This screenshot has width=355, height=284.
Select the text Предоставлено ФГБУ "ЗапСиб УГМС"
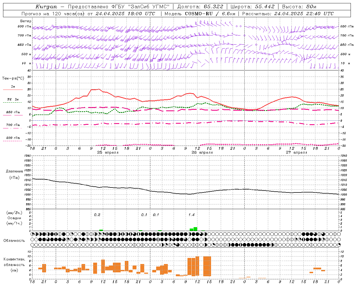tap(119, 7)
